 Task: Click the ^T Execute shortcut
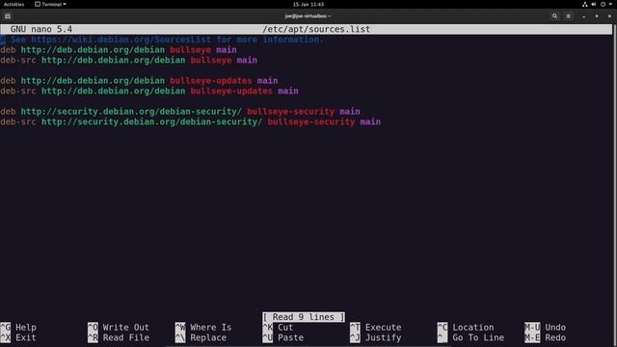[x=376, y=328]
